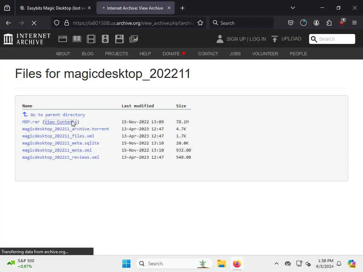The image size is (363, 272).
Task: Open the uBlock Origin extension icon
Action: [x=342, y=22]
